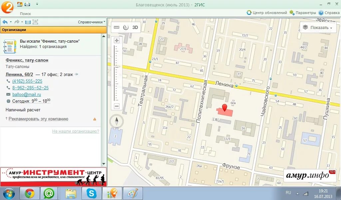The height and width of the screenshot is (200, 341).
Task: Open Параметры settings
Action: [x=302, y=13]
